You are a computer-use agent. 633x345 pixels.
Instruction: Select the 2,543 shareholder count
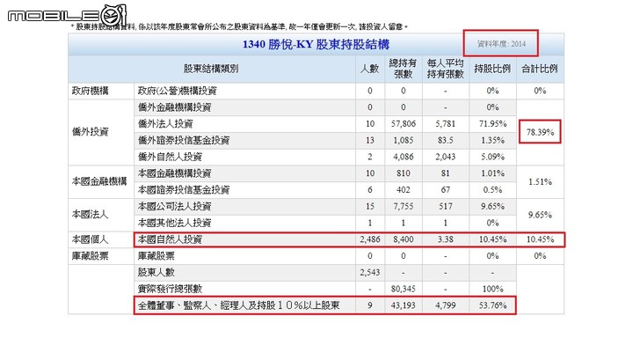tap(370, 273)
